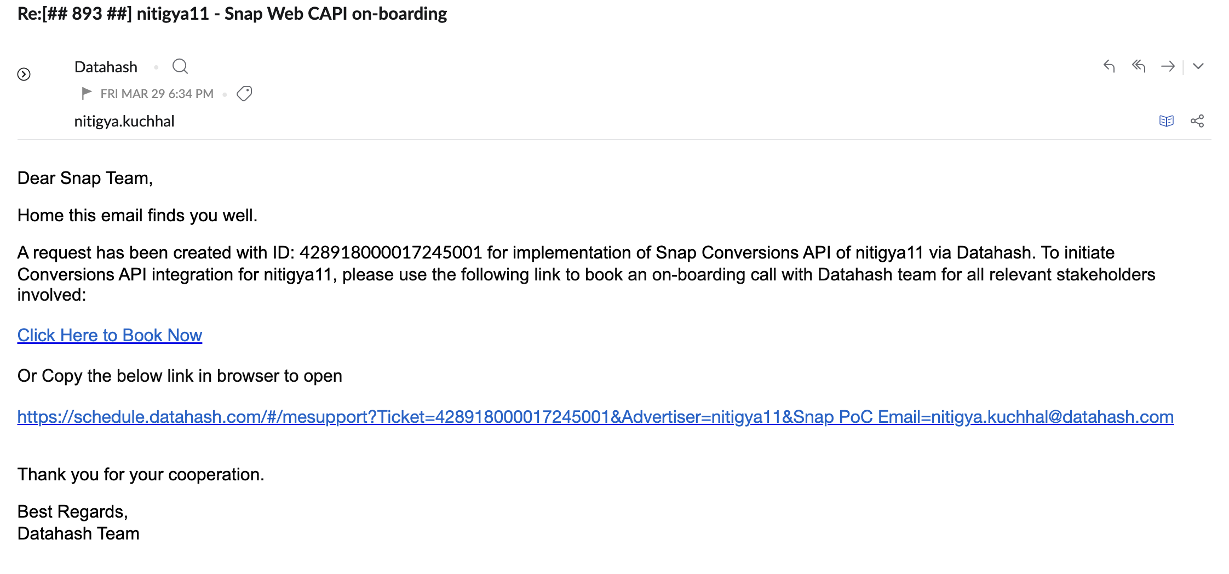
Task: Reply to the Datahash email
Action: 1109,66
